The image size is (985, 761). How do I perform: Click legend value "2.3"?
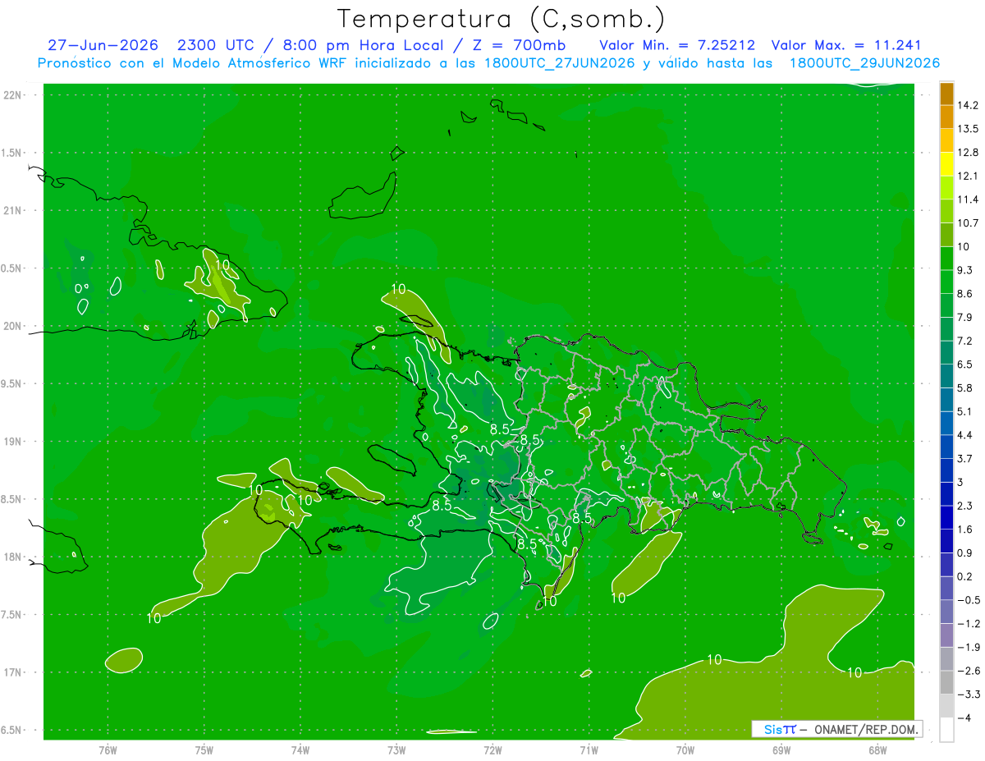(966, 506)
